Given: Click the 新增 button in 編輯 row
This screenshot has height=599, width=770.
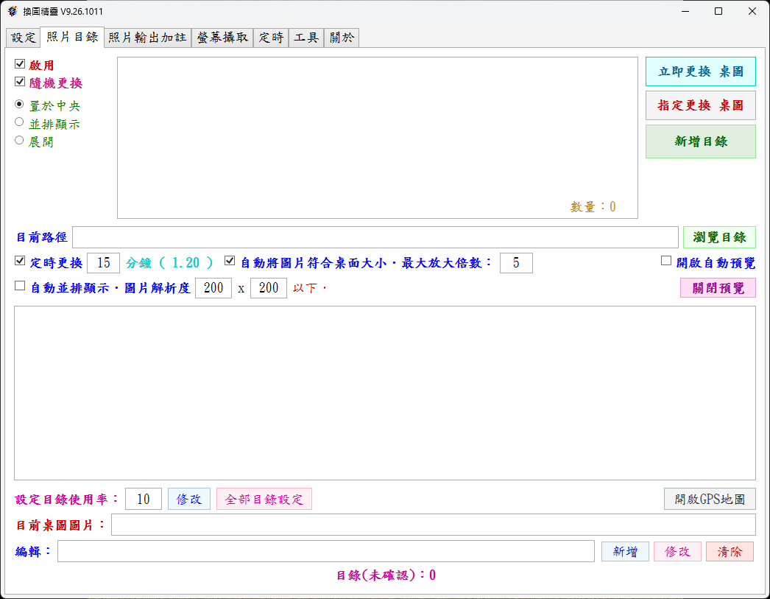Looking at the screenshot, I should [x=625, y=551].
